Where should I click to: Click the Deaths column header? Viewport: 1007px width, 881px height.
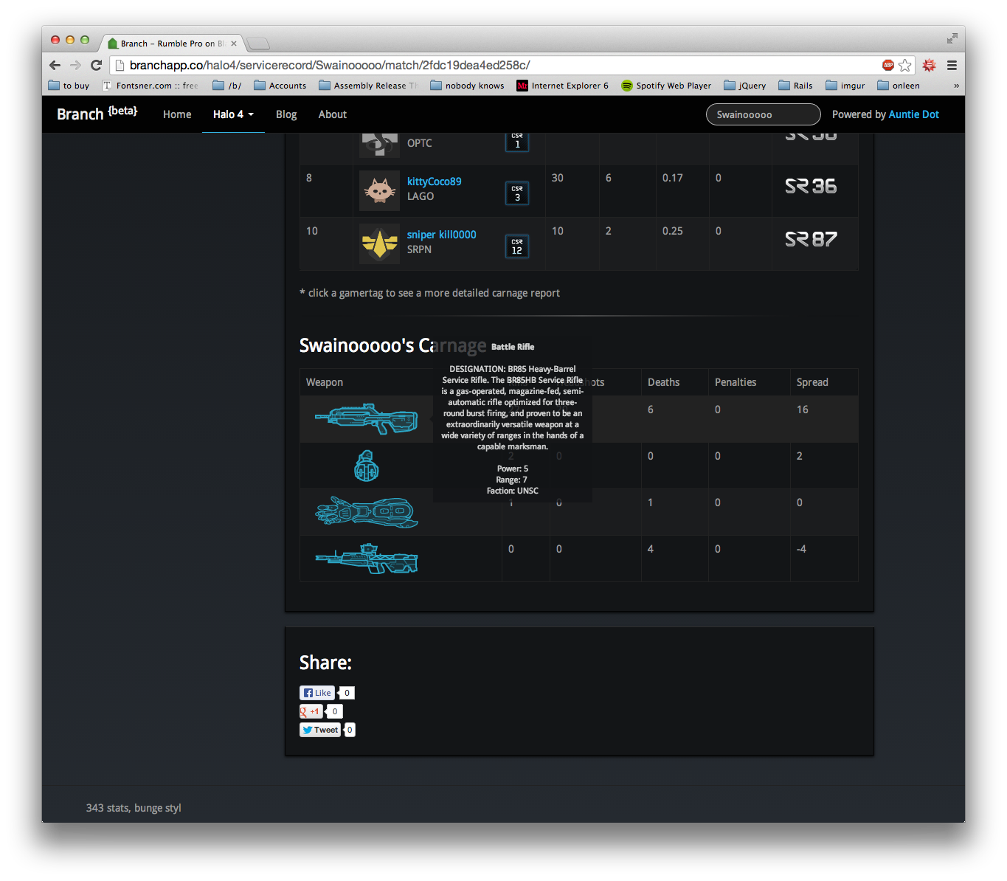click(663, 382)
